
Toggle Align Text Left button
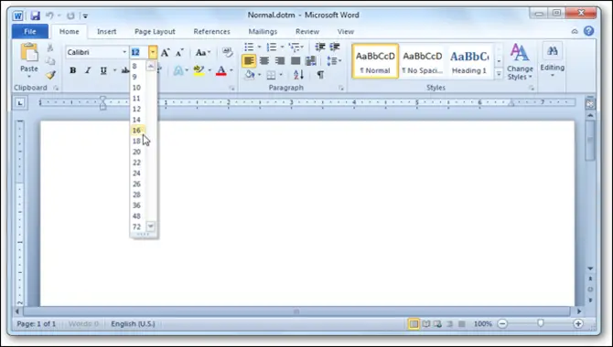pyautogui.click(x=249, y=61)
